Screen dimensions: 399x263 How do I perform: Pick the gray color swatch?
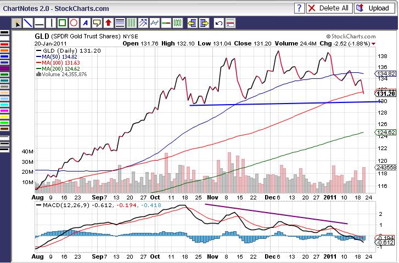(5, 87)
